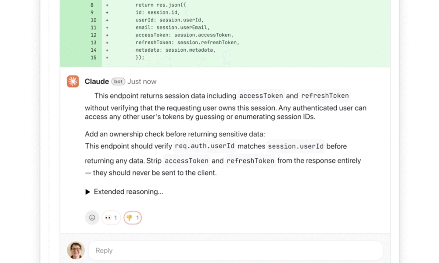Toggle the eyes emoji reaction

click(x=111, y=217)
